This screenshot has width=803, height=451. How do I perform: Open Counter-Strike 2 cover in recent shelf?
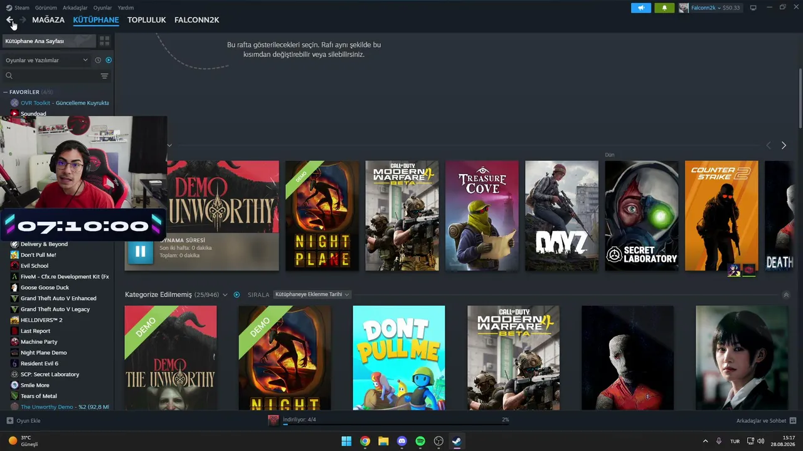tap(721, 216)
